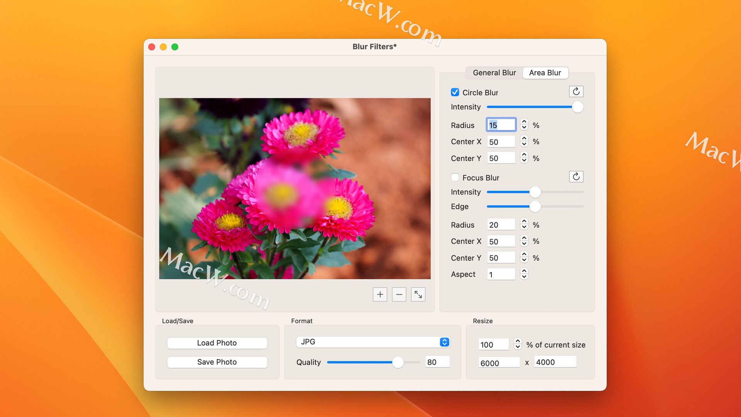Switch to the General Blur tab
Viewport: 741px width, 417px height.
(494, 73)
